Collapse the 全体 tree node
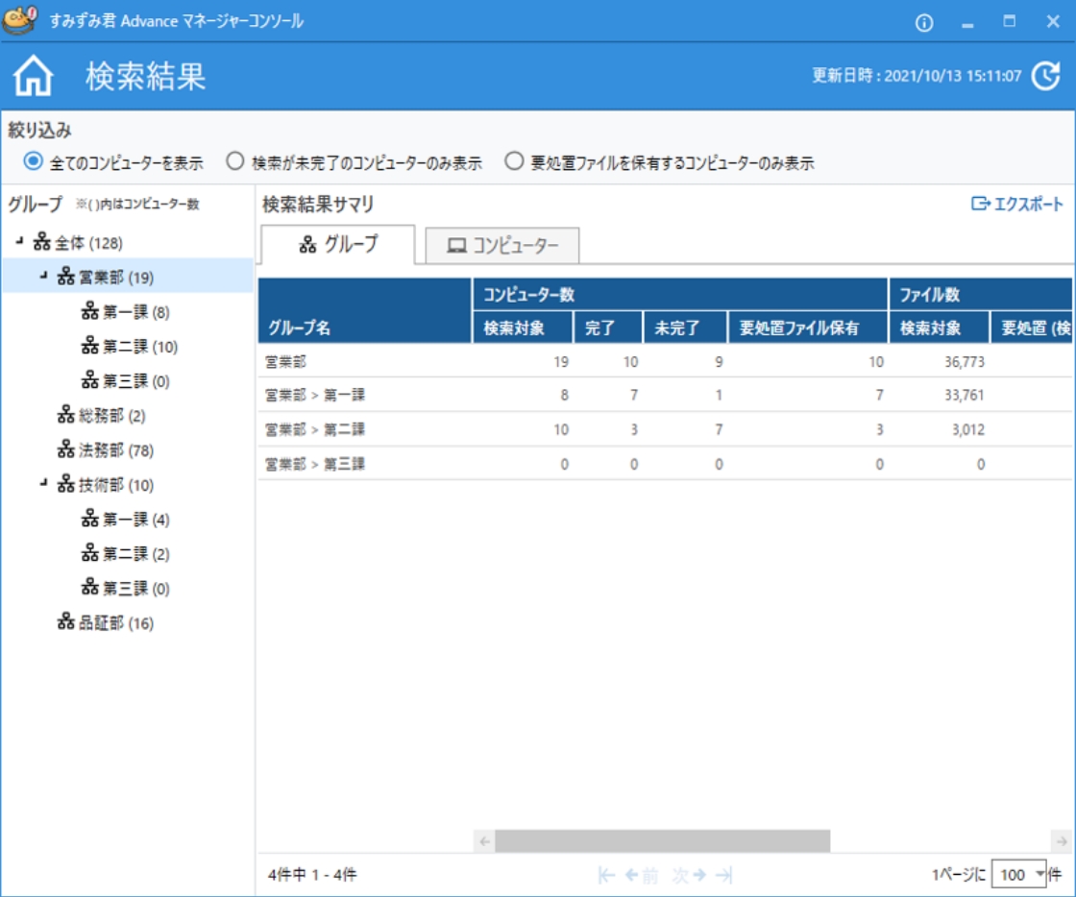The width and height of the screenshot is (1076, 897). click(19, 241)
